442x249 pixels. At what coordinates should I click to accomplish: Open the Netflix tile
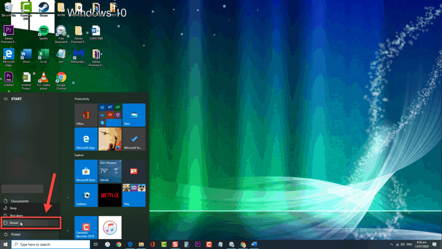click(x=110, y=195)
